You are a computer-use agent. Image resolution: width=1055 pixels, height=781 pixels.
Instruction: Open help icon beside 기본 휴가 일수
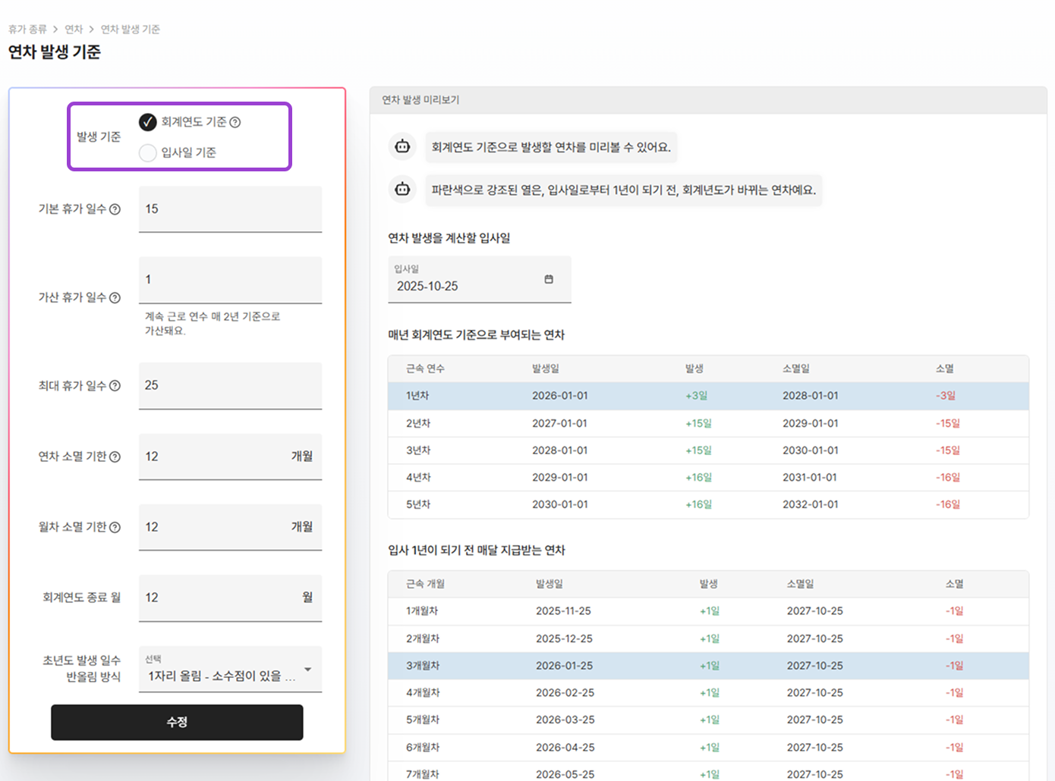115,209
